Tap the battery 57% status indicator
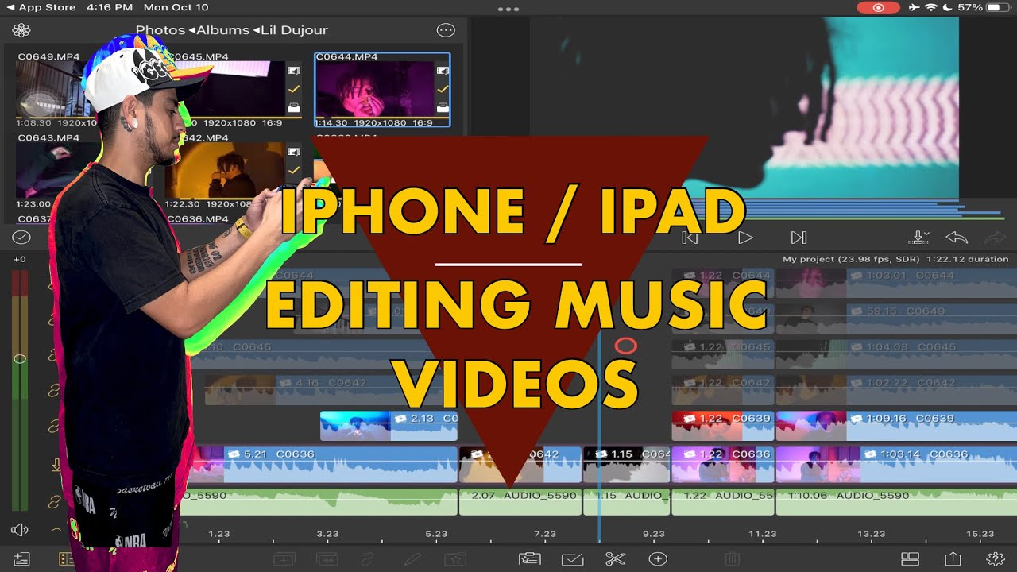Viewport: 1017px width, 572px height. (x=983, y=7)
